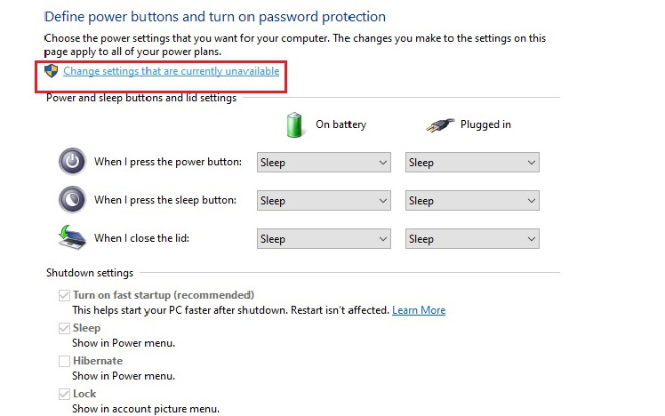Click the power button icon

71,162
